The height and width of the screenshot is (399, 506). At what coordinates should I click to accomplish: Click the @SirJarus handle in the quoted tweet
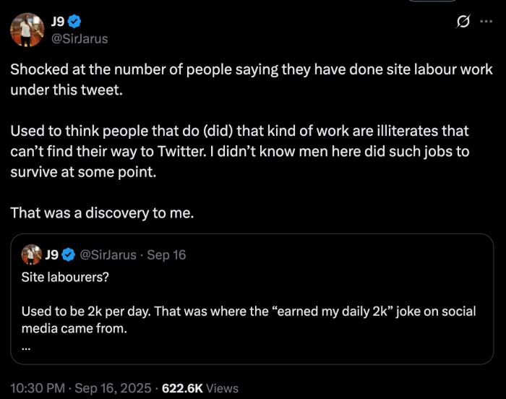tap(107, 254)
